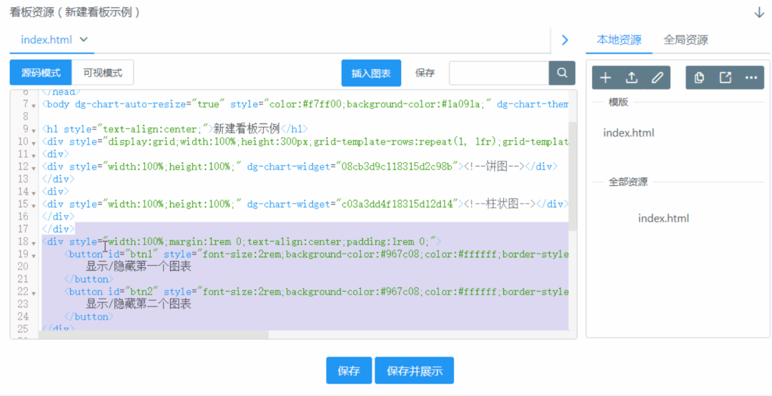Open the three-dots more options menu
The image size is (772, 396).
pyautogui.click(x=751, y=78)
